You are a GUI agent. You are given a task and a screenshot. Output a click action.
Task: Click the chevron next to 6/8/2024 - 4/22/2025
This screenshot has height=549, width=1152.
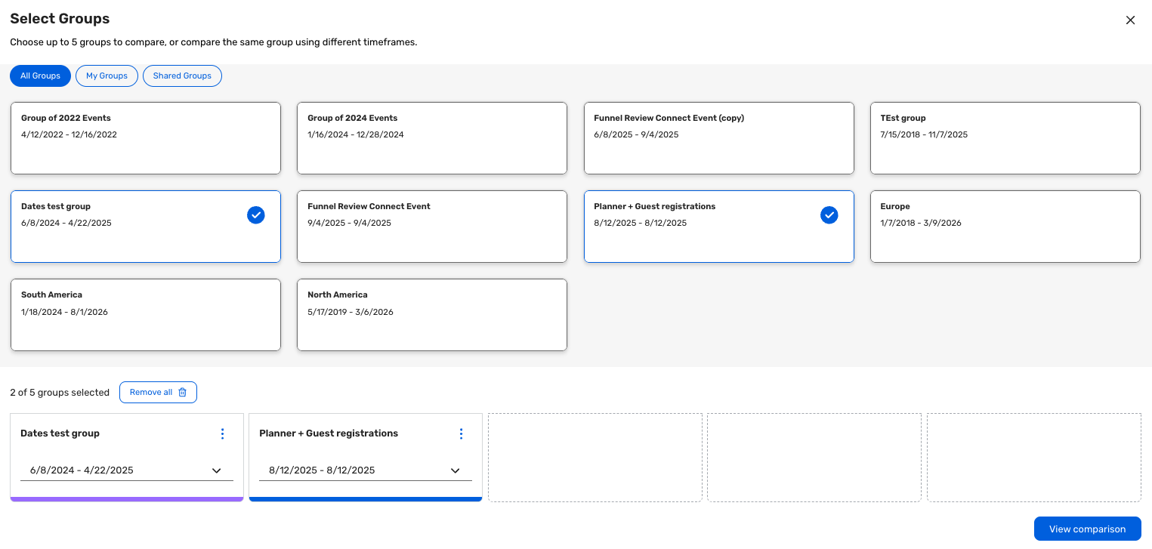point(217,470)
